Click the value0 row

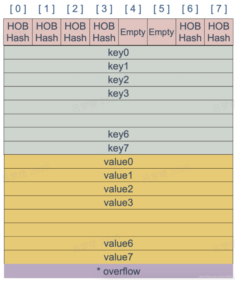coord(118,162)
